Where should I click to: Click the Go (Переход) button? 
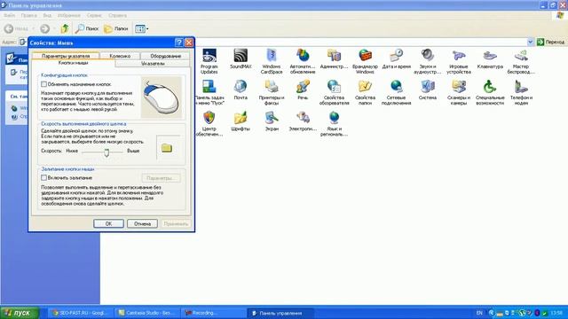pyautogui.click(x=550, y=42)
